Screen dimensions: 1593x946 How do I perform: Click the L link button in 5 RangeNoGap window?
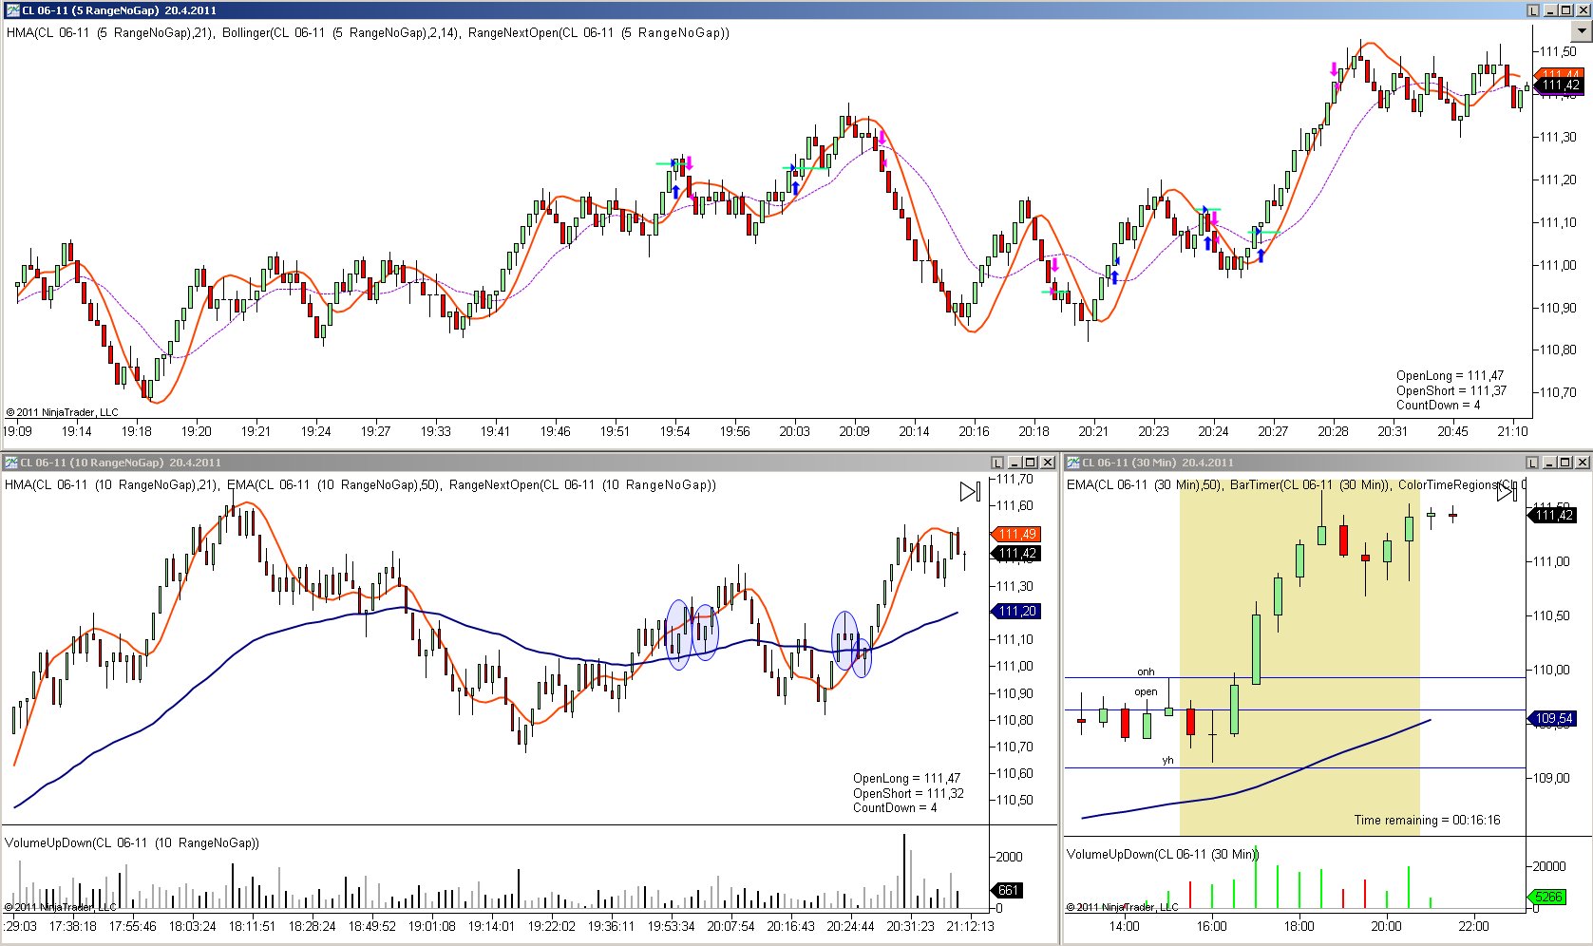[x=1533, y=10]
